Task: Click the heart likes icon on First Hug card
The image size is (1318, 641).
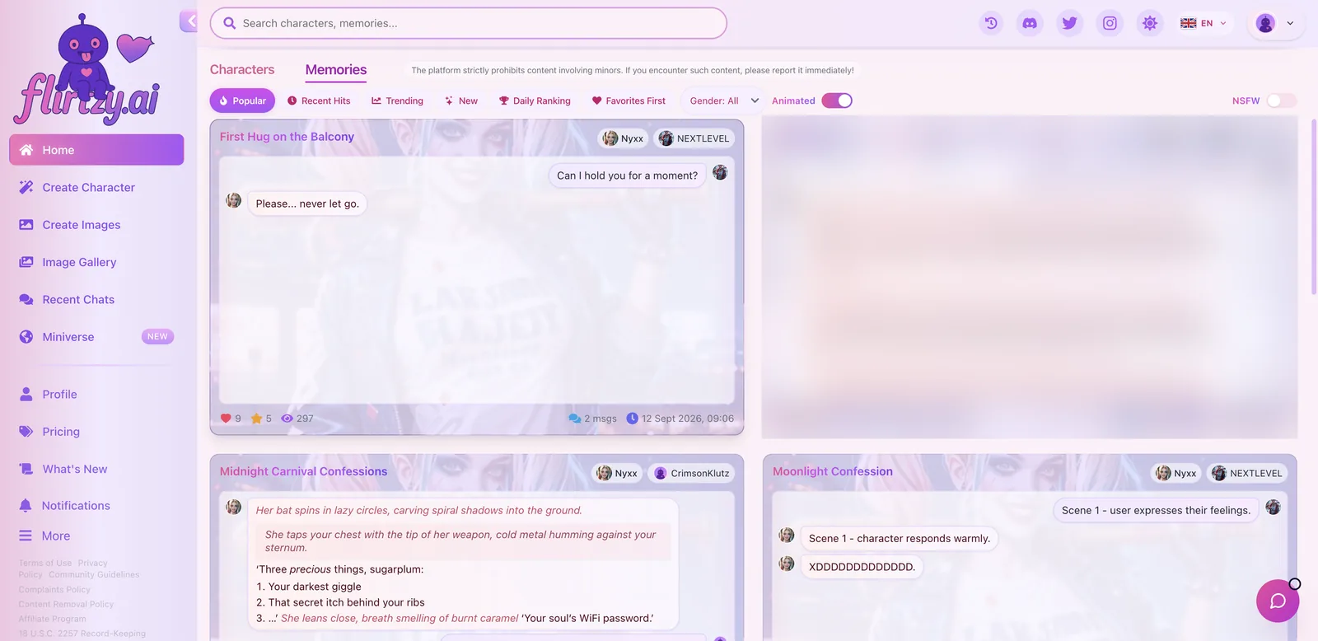Action: pyautogui.click(x=226, y=419)
